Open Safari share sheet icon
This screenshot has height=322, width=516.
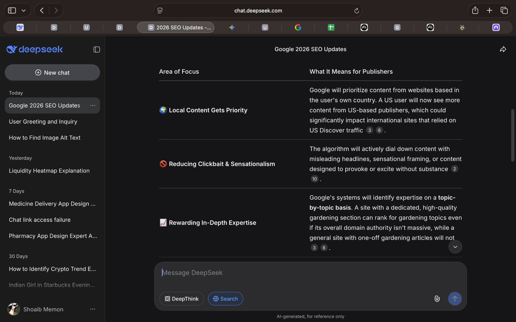(475, 11)
